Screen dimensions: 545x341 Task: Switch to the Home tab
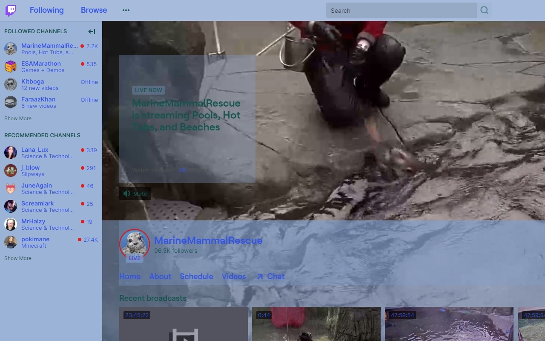[x=130, y=276]
